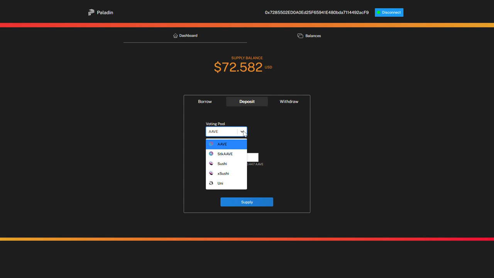
Task: Open the Dashboard tab
Action: pos(185,36)
